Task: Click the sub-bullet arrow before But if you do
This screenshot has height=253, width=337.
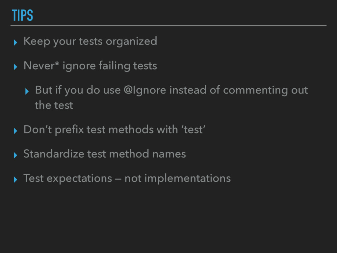Action: coord(27,91)
